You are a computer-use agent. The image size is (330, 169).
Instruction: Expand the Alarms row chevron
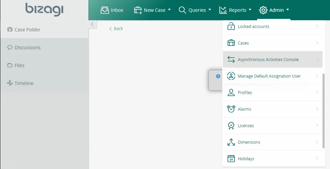click(317, 109)
